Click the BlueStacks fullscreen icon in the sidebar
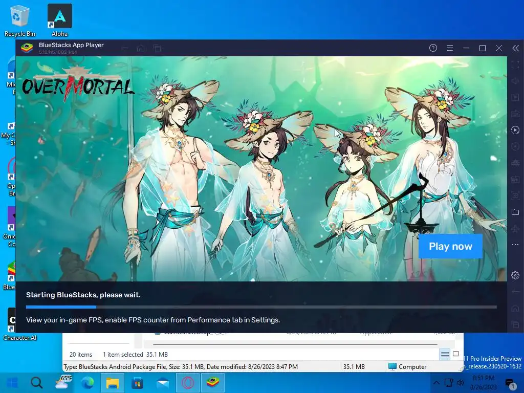This screenshot has height=393, width=524. (515, 64)
